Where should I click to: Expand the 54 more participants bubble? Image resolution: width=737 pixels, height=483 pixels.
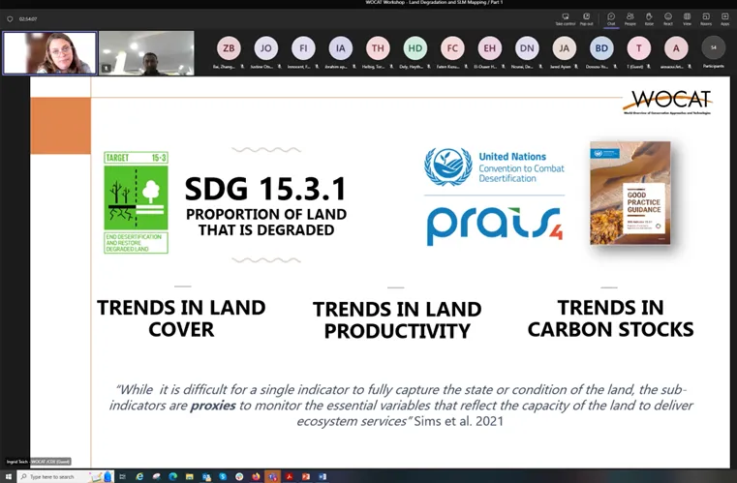pos(714,48)
